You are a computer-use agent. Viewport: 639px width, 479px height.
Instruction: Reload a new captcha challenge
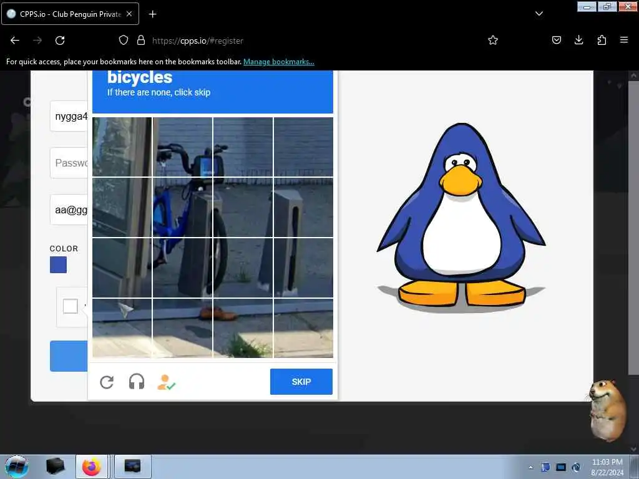point(107,382)
